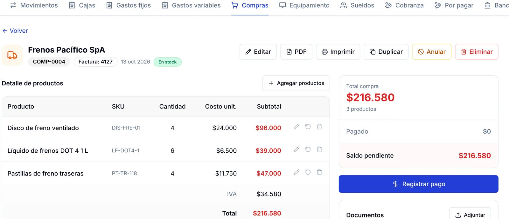The width and height of the screenshot is (509, 219).
Task: Edit the Líquido de frenos DOT 4 row
Action: (296, 149)
